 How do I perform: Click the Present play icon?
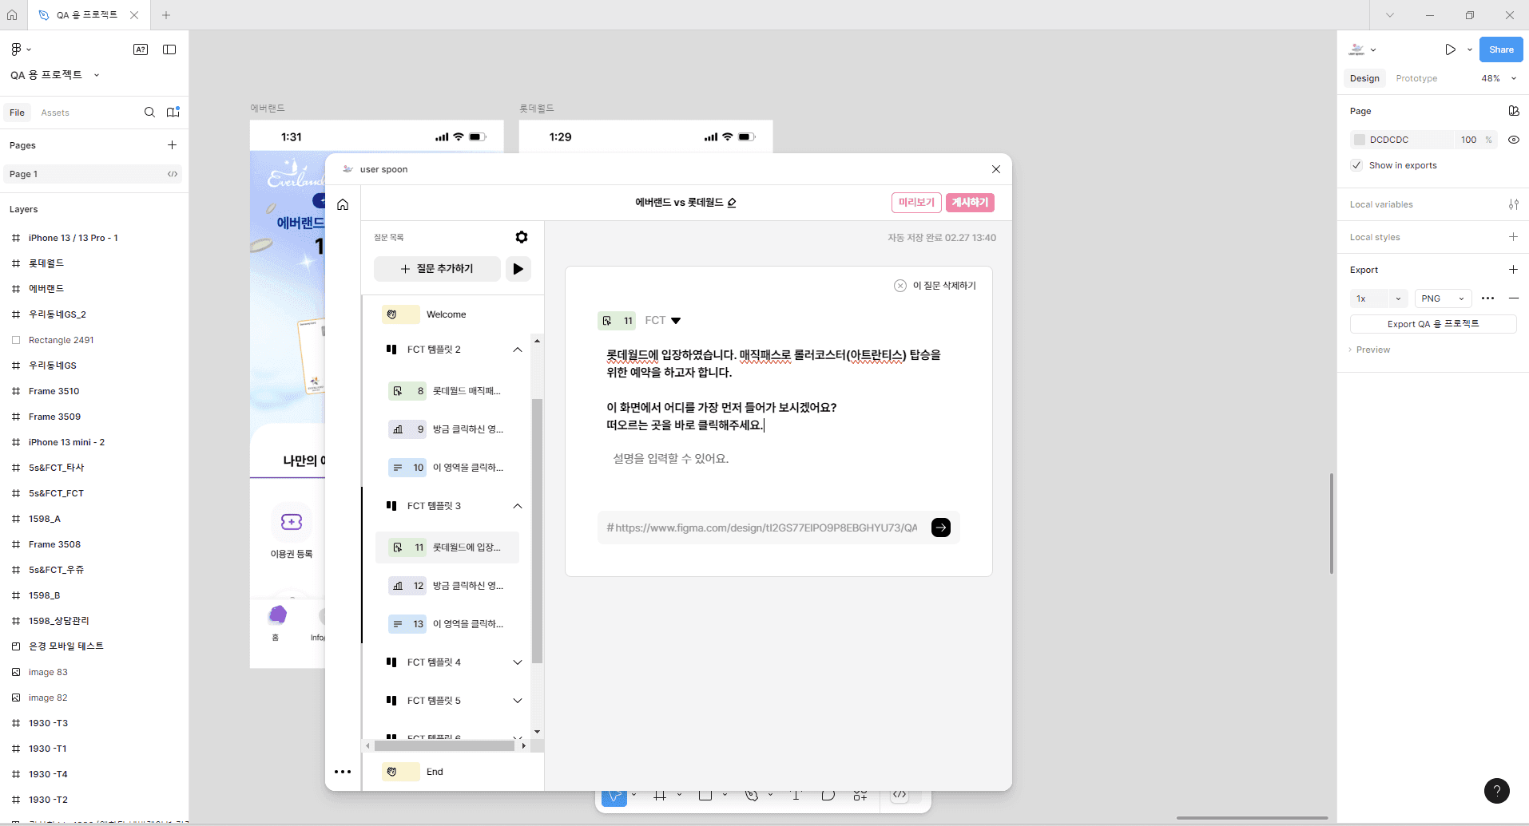point(1450,49)
